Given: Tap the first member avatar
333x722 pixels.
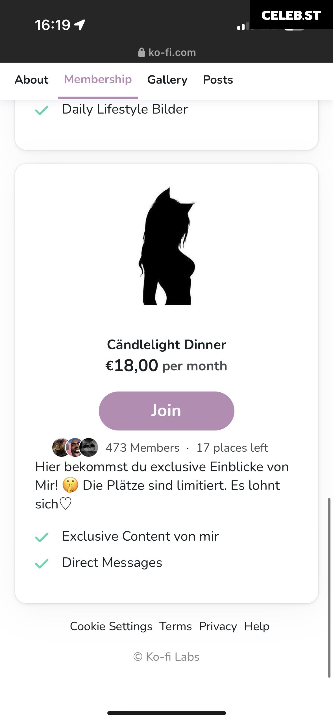Looking at the screenshot, I should click(x=61, y=447).
